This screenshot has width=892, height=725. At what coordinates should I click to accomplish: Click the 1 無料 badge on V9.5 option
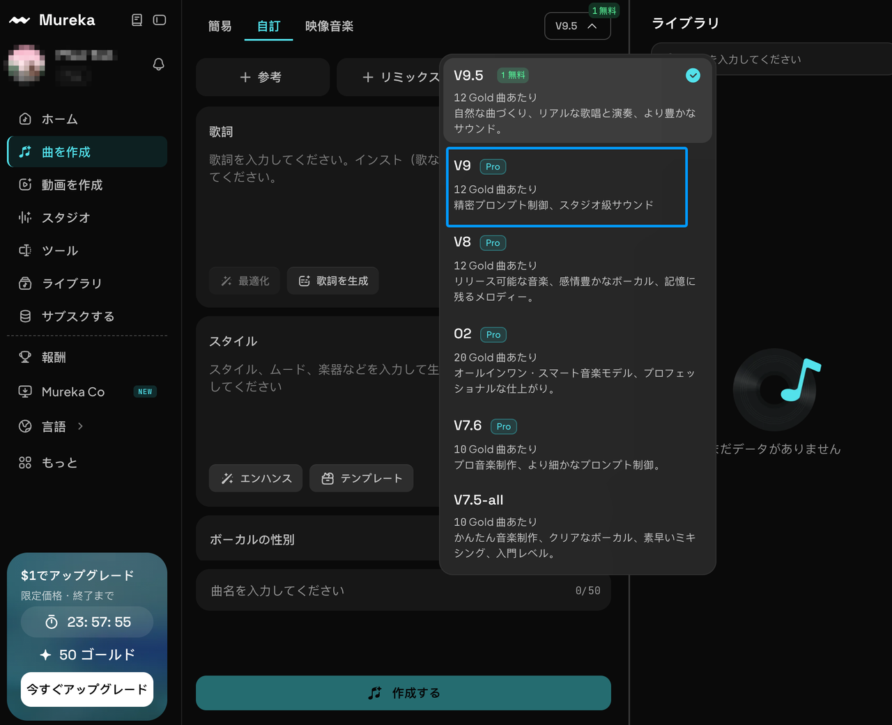[514, 75]
